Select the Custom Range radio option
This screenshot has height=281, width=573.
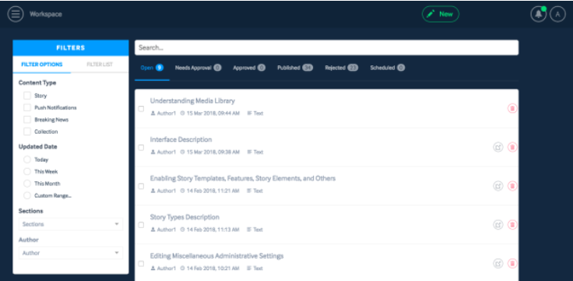point(27,196)
